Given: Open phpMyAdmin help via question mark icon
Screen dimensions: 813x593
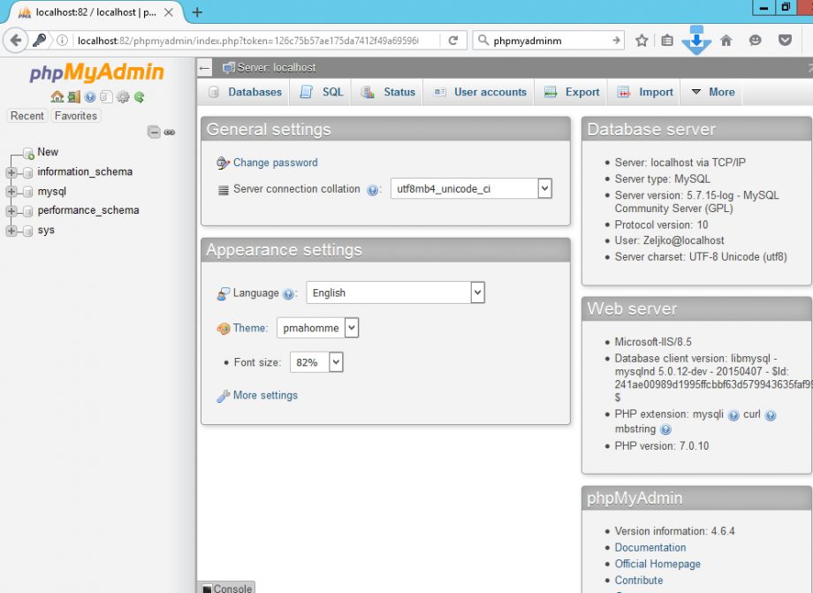Looking at the screenshot, I should click(89, 97).
